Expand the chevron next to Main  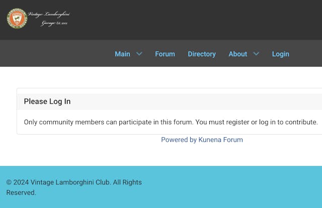pyautogui.click(x=139, y=54)
